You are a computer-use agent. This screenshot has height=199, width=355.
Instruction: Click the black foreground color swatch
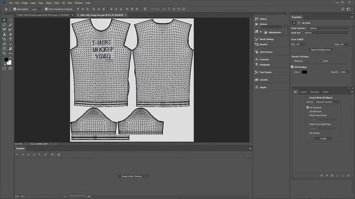[x=6, y=59]
